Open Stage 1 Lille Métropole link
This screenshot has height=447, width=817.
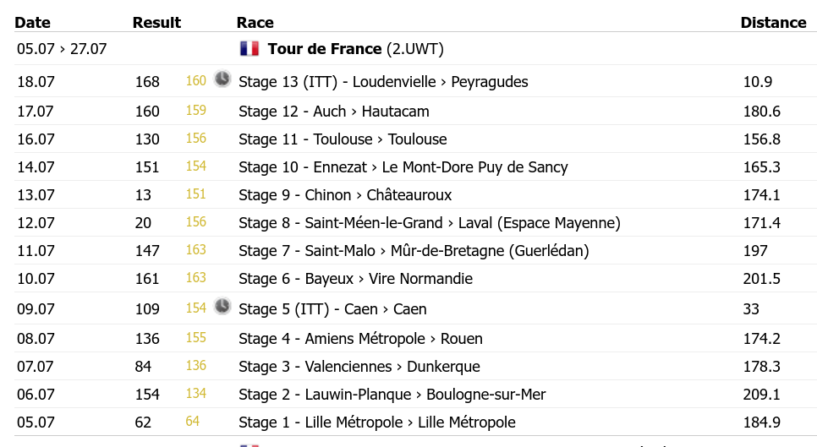(x=376, y=422)
